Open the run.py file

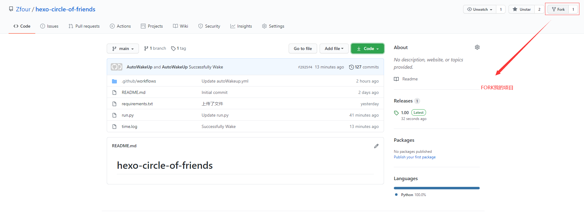tap(128, 115)
